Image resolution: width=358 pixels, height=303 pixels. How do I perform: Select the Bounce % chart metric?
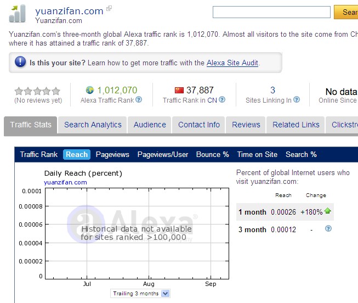click(212, 154)
